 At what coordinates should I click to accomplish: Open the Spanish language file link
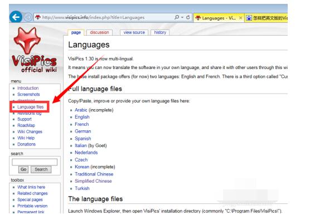(83, 139)
